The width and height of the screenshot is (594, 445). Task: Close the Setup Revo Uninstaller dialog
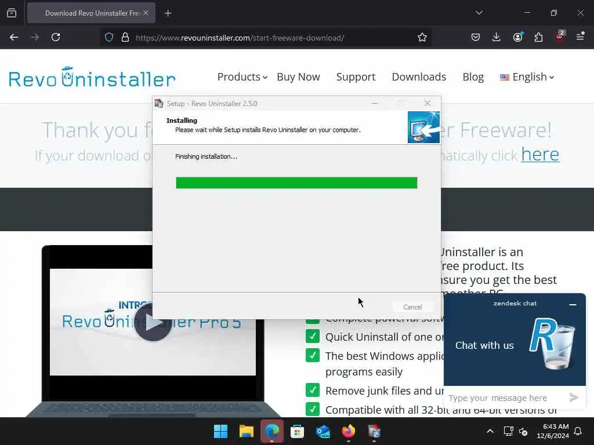pos(428,103)
